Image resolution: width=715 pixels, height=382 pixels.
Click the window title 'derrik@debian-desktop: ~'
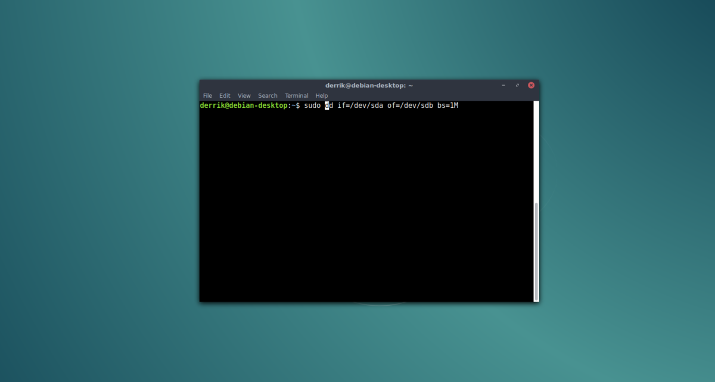click(369, 85)
